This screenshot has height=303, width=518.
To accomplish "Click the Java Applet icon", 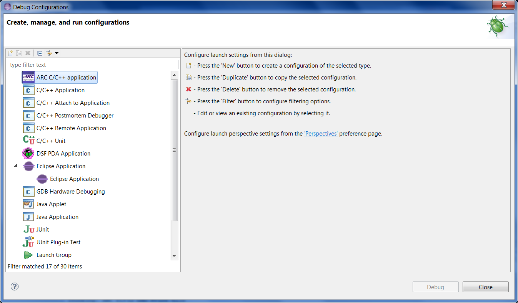I will coord(28,204).
